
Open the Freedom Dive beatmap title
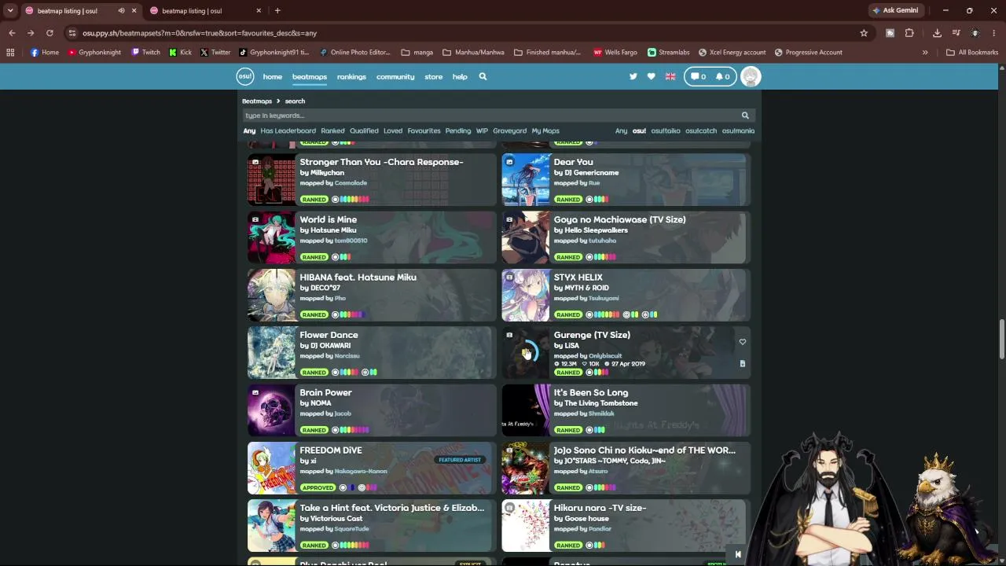click(331, 450)
